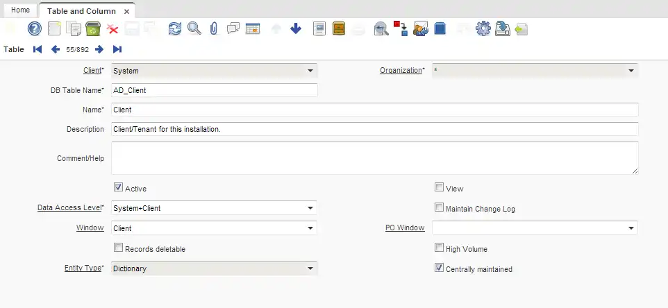This screenshot has width=668, height=308.
Task: Jump to last record in Table
Action: tap(117, 49)
